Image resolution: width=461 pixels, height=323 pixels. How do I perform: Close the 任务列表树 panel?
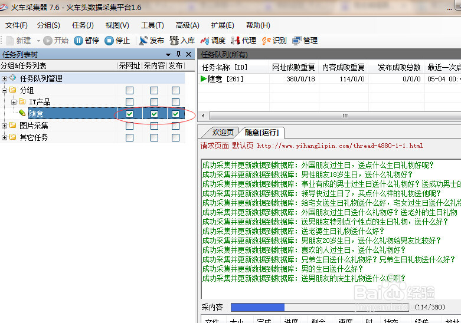[189, 54]
